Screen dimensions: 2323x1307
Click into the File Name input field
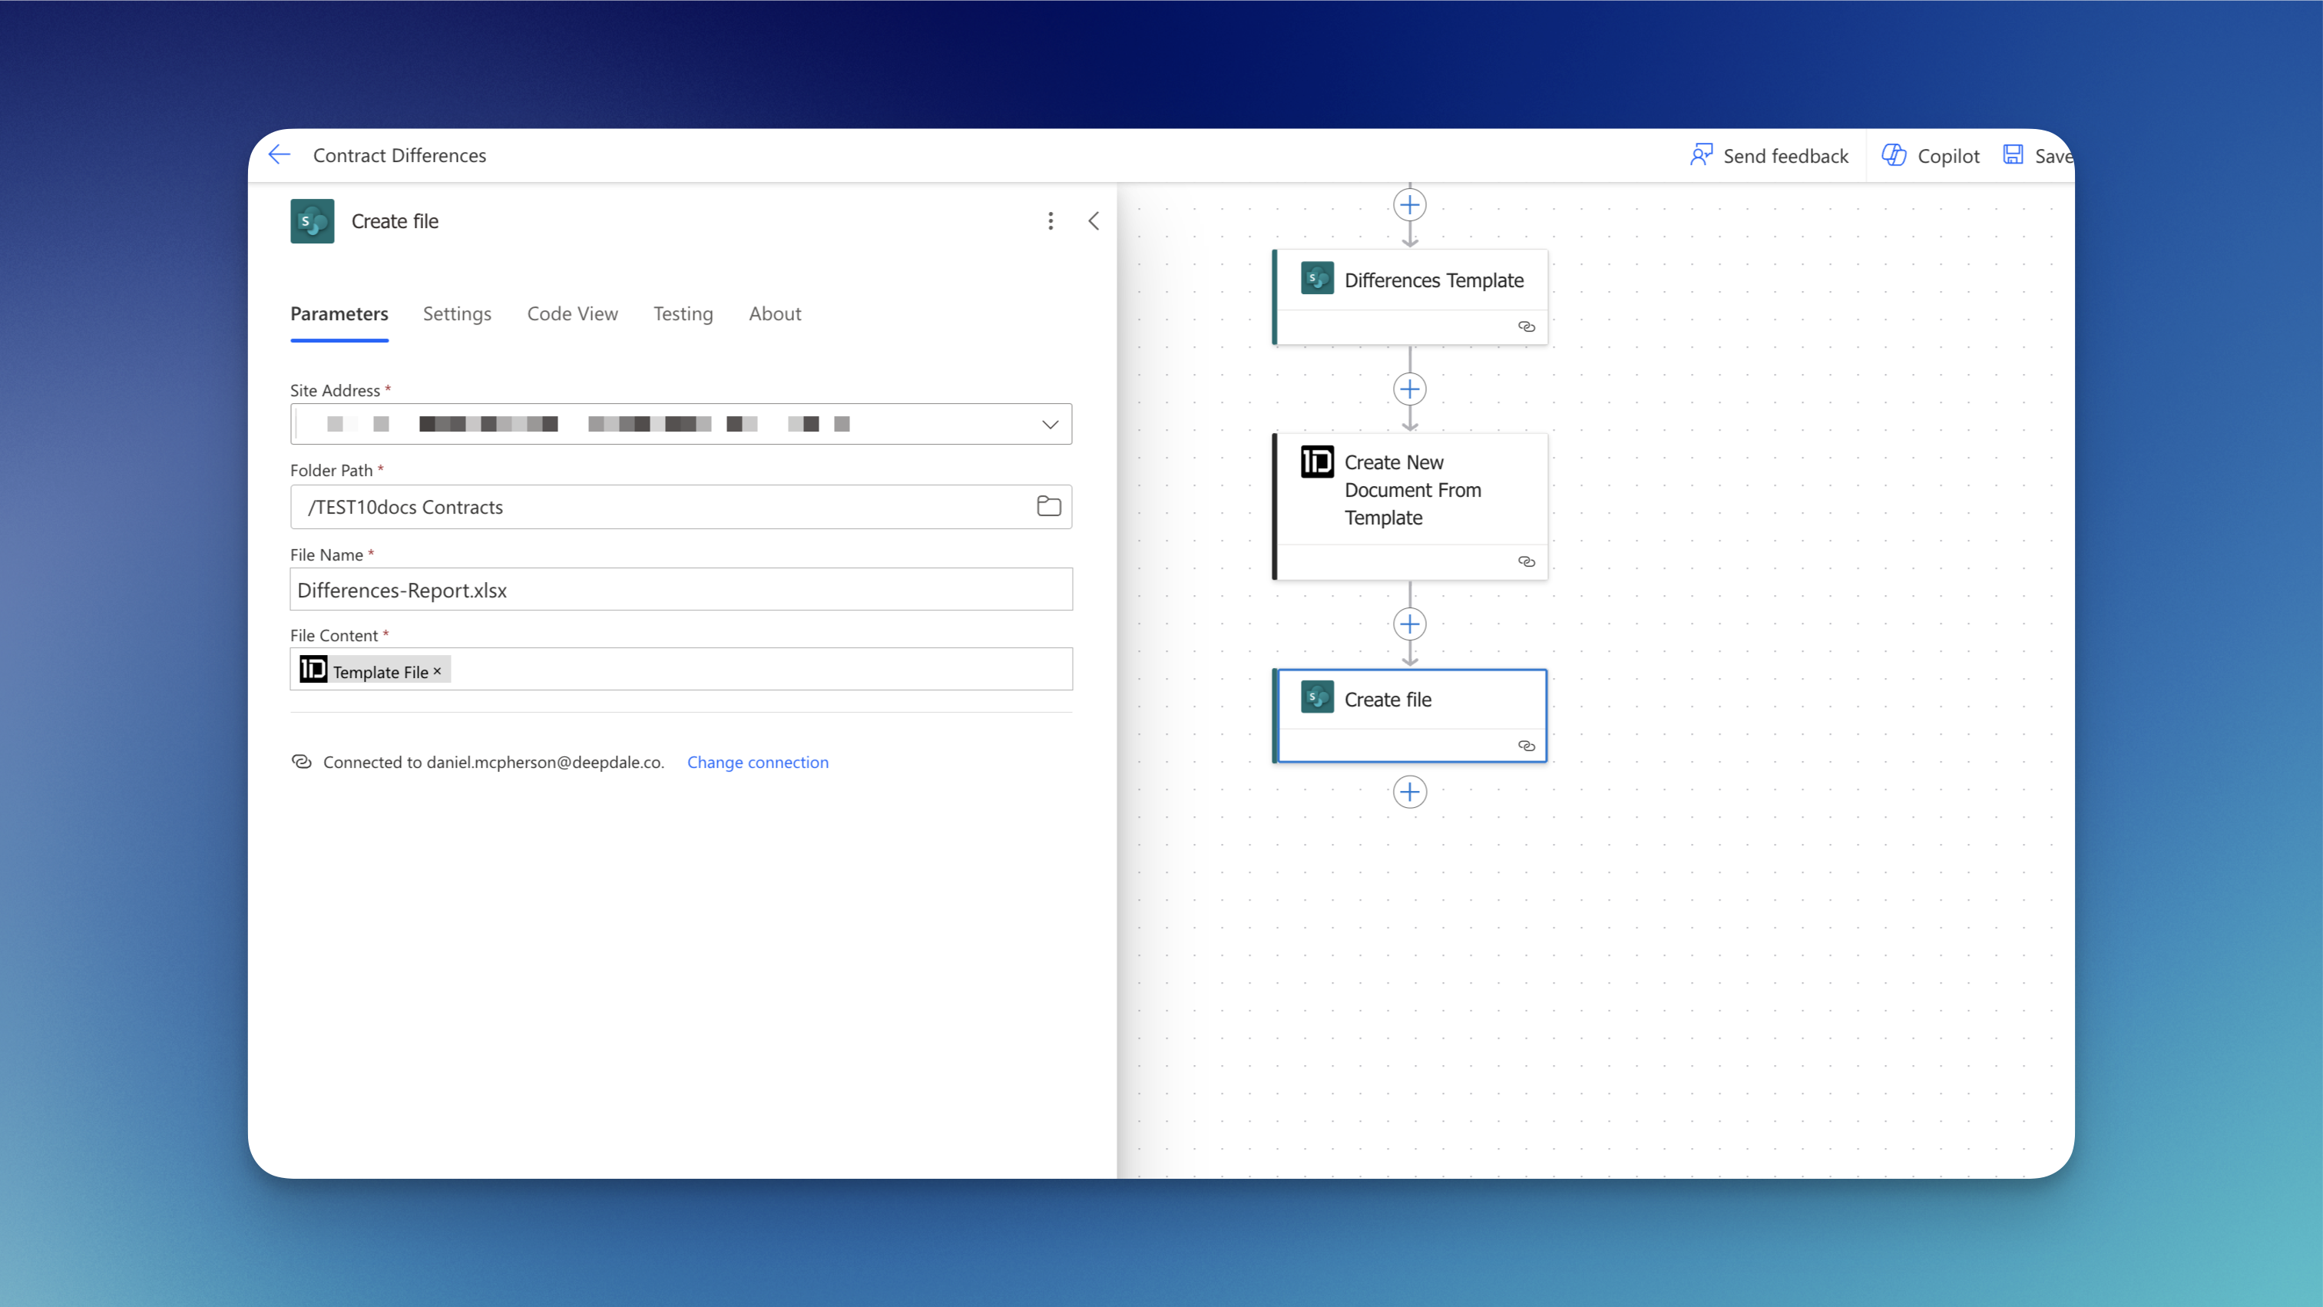[x=681, y=590]
